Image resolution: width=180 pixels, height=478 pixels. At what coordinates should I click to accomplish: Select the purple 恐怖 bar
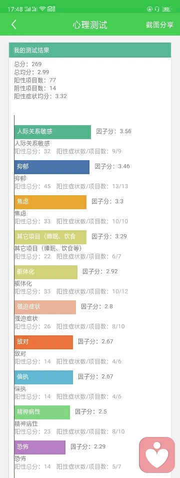[x=40, y=447]
